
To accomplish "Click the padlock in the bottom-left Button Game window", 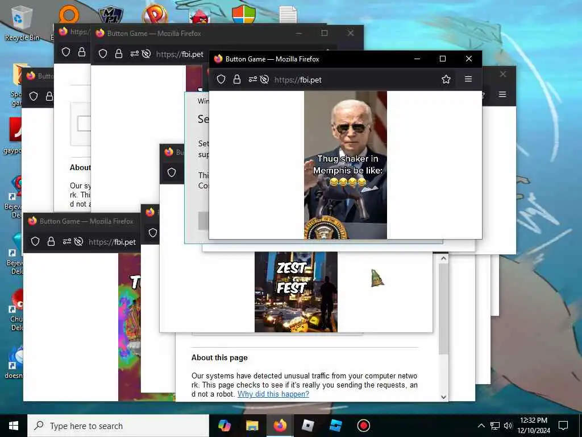I will (x=51, y=241).
